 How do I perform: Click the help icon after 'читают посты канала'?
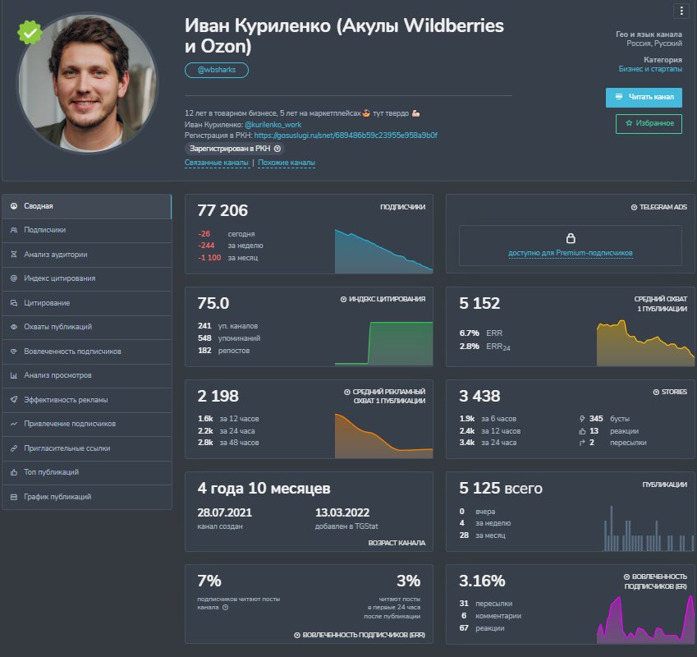(x=226, y=607)
